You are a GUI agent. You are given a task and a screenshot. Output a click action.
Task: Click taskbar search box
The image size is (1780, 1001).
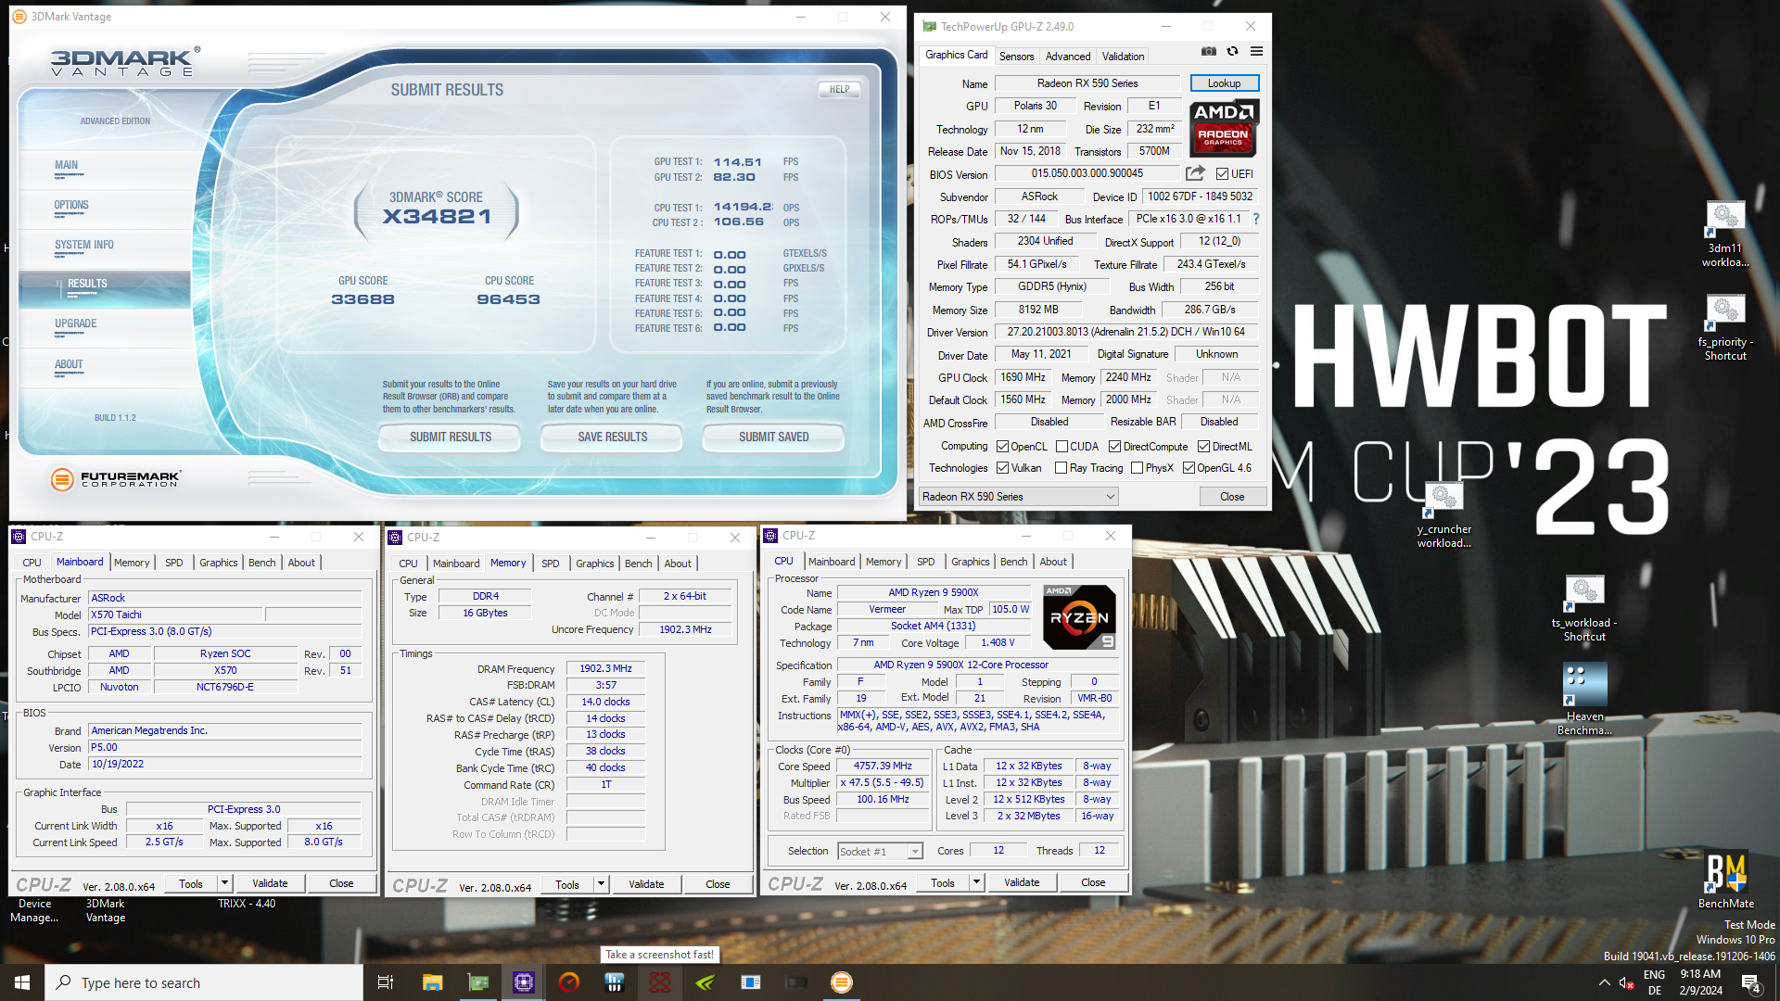click(x=204, y=982)
